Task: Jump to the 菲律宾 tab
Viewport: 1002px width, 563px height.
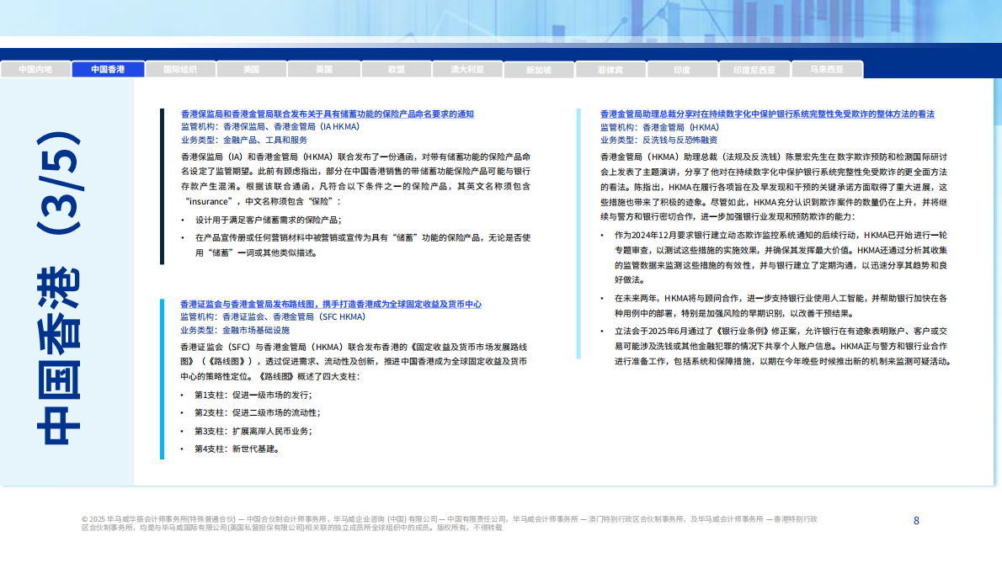Action: pyautogui.click(x=610, y=70)
